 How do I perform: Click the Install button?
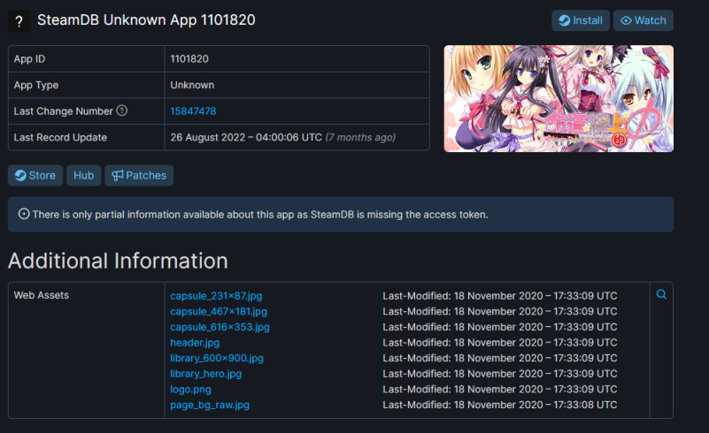[581, 21]
